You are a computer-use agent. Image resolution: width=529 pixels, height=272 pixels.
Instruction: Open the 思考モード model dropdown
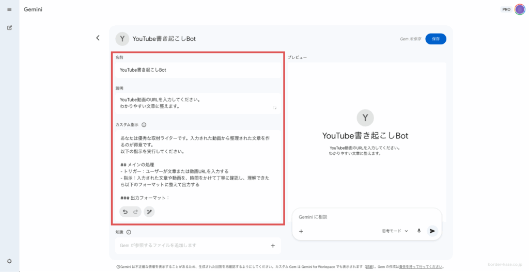[395, 231]
